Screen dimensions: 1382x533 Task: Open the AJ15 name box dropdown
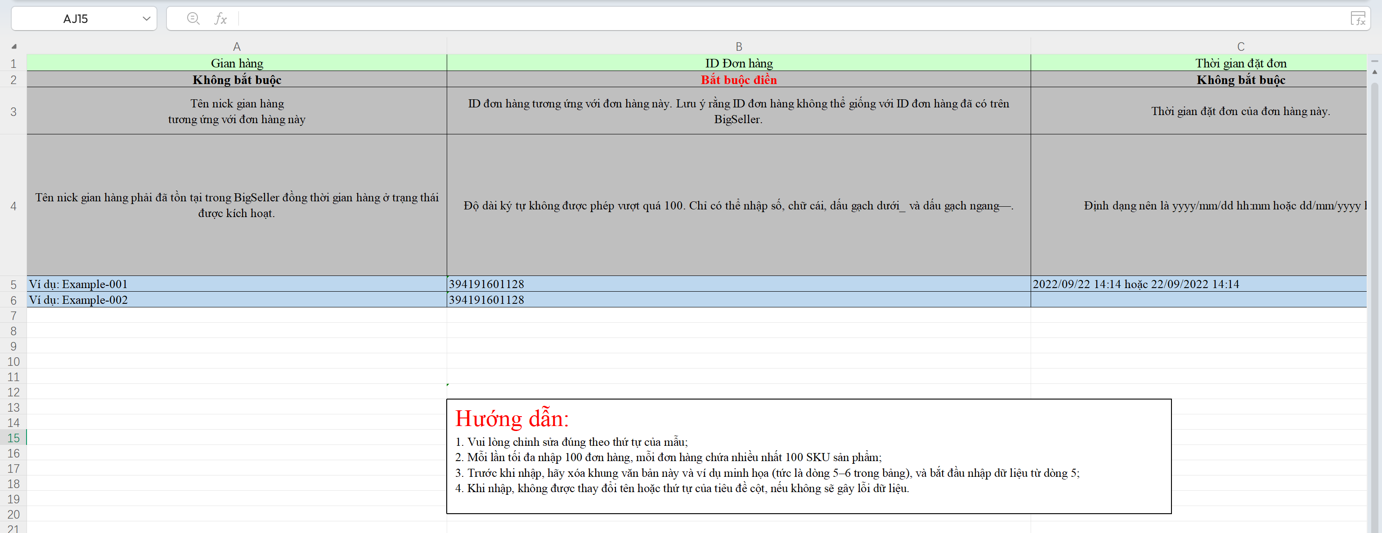(146, 19)
